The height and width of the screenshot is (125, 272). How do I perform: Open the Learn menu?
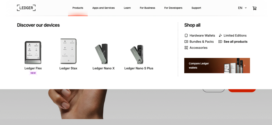127,8
